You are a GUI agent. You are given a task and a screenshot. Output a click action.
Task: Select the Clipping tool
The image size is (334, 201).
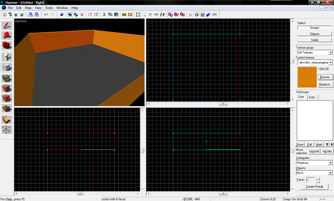7,119
